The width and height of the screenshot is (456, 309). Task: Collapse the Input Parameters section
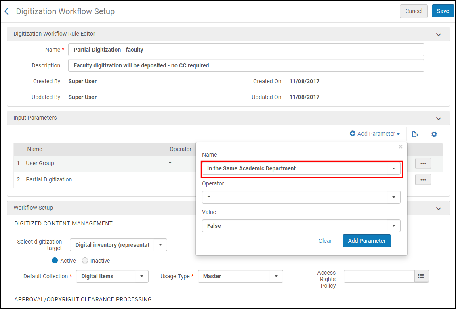[439, 118]
